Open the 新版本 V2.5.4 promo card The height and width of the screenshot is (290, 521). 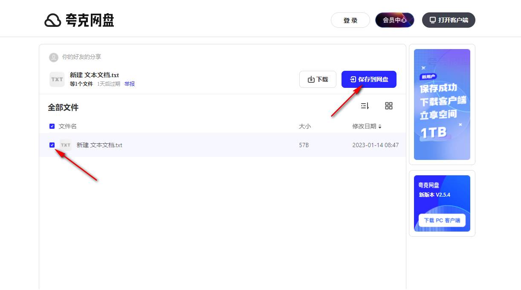pos(442,203)
